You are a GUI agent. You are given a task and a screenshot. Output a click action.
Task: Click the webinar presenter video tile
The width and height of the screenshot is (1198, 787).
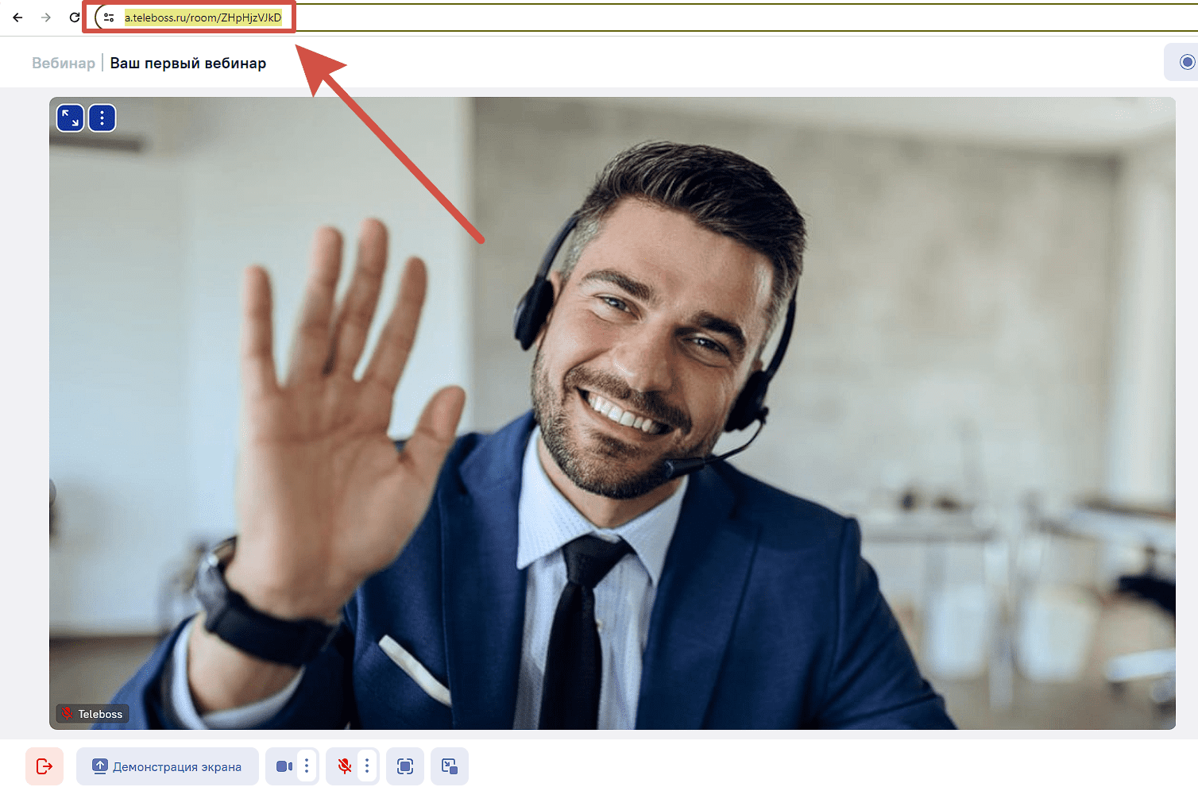[x=613, y=413]
